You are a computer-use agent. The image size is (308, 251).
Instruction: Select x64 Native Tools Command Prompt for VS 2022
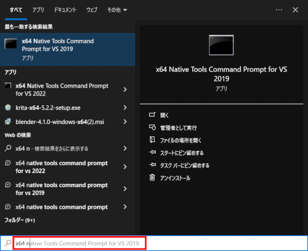[62, 89]
